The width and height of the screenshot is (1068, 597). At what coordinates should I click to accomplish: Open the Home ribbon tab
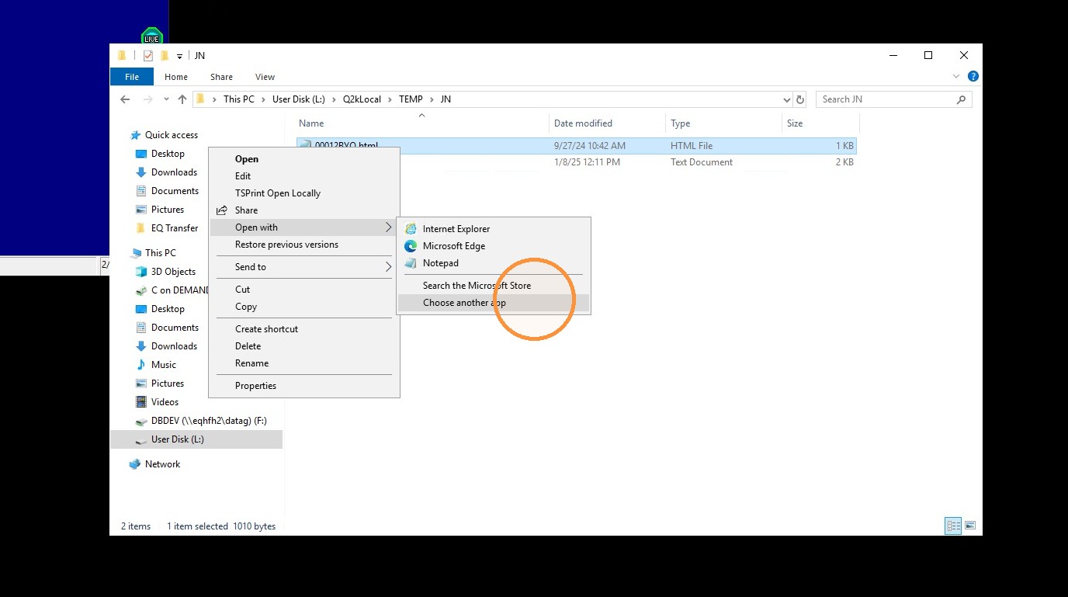click(x=176, y=77)
